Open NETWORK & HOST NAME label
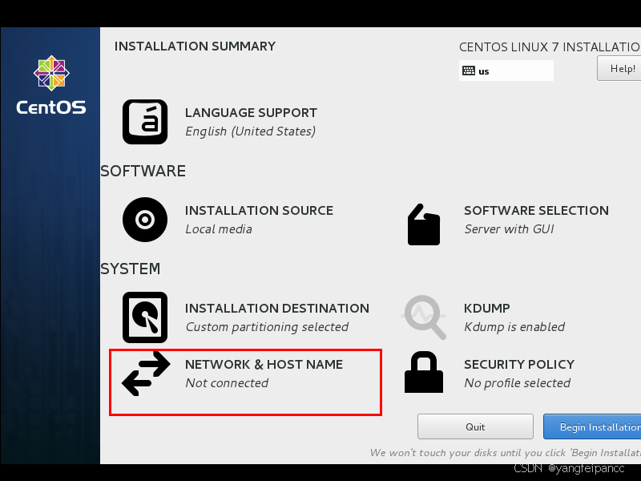Image resolution: width=641 pixels, height=481 pixels. coord(264,365)
